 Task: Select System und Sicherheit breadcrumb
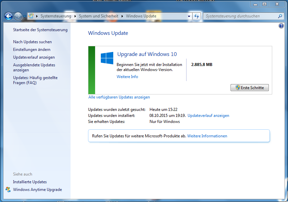[99, 16]
